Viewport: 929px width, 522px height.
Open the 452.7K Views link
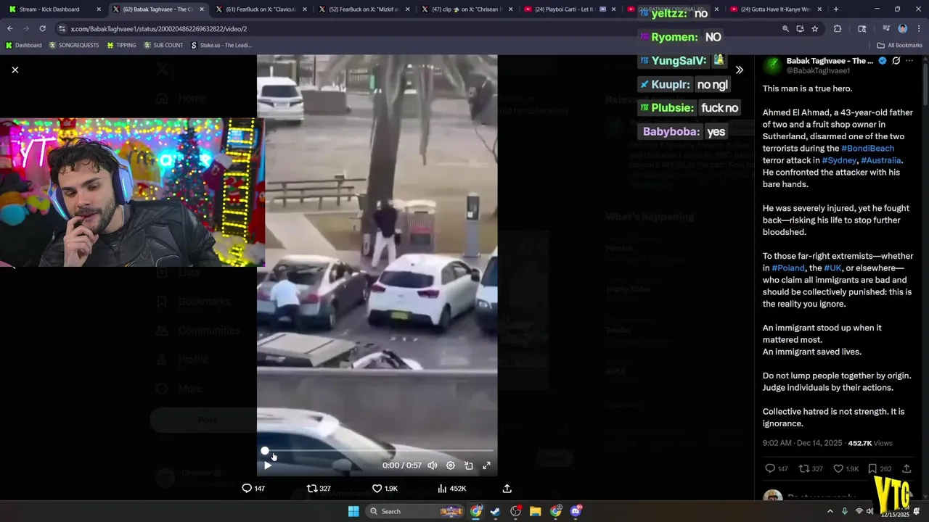click(x=870, y=443)
